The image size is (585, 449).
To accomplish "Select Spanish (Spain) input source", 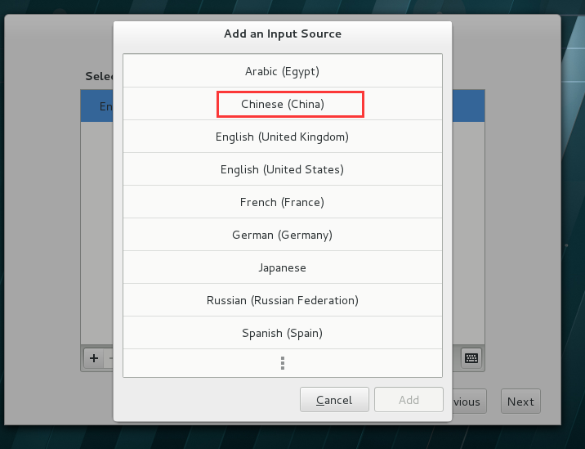I will click(x=283, y=333).
